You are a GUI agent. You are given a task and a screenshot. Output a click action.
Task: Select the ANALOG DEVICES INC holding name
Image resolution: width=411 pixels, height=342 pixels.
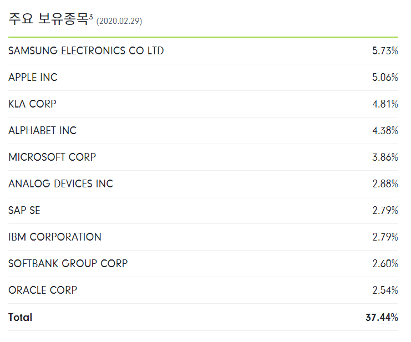[x=60, y=184]
